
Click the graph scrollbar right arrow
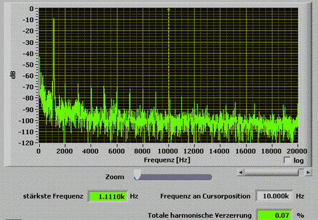[308, 172]
